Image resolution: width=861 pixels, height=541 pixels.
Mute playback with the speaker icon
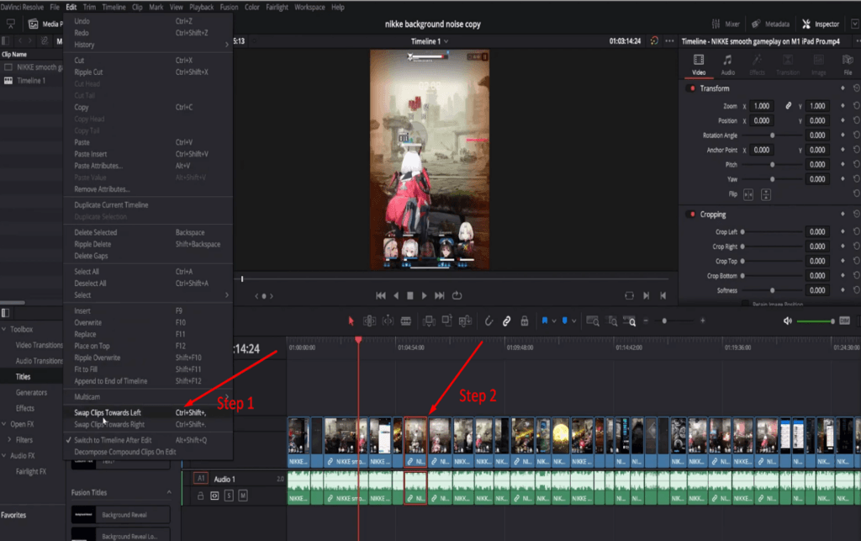pos(787,321)
